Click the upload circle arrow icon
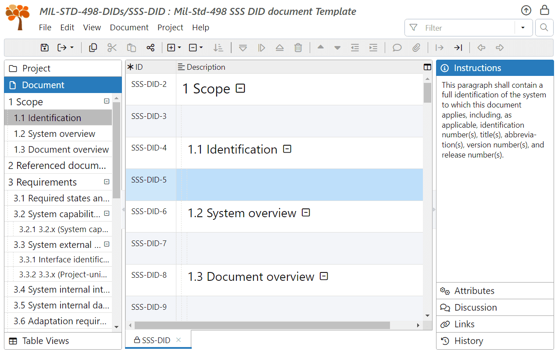 pyautogui.click(x=526, y=11)
